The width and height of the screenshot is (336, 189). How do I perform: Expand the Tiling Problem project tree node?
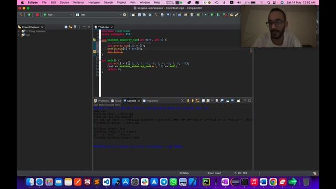tap(19, 31)
